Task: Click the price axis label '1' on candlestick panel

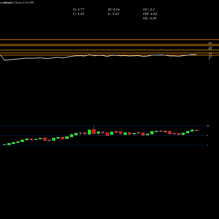Action: 208,145
